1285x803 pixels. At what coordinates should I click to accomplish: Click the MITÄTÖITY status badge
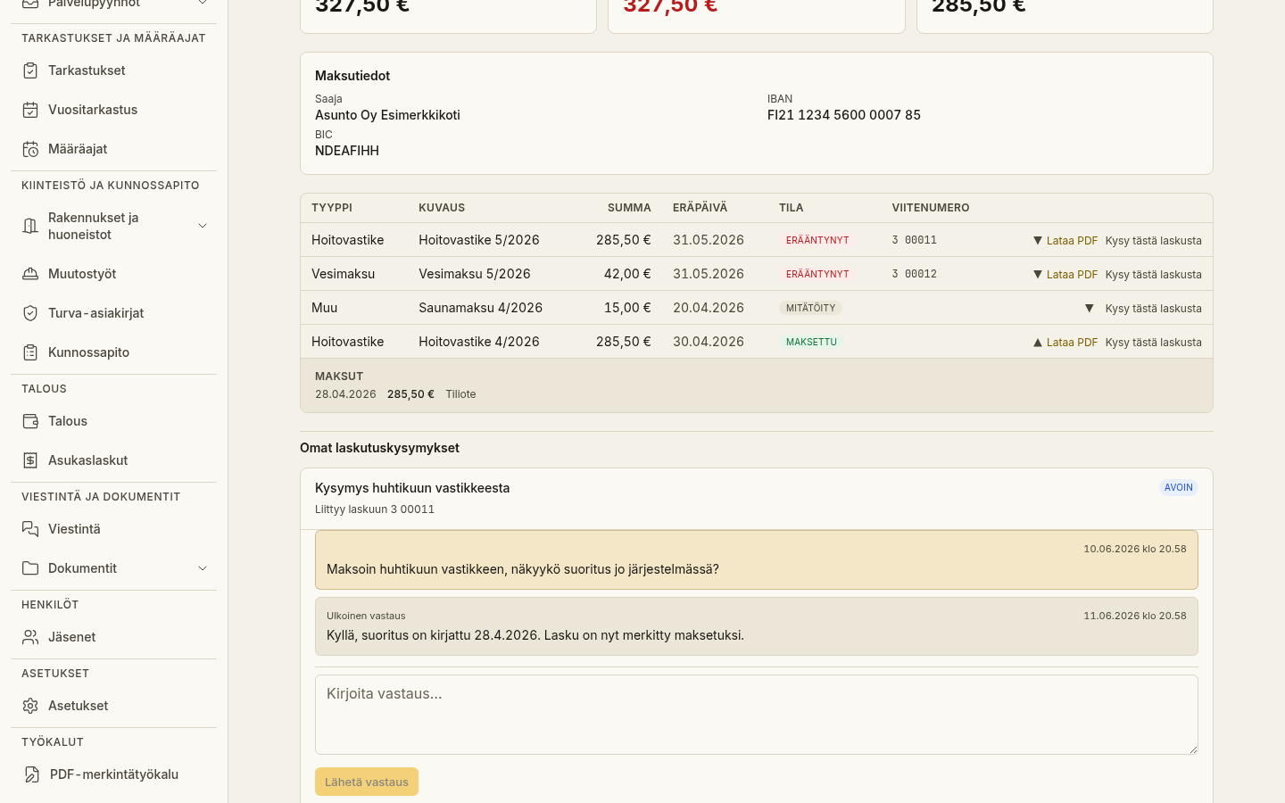(x=810, y=308)
